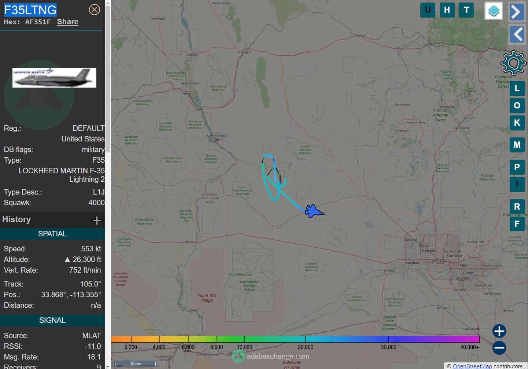The height and width of the screenshot is (369, 528).
Task: Click the altitude color scale bar
Action: (x=295, y=339)
